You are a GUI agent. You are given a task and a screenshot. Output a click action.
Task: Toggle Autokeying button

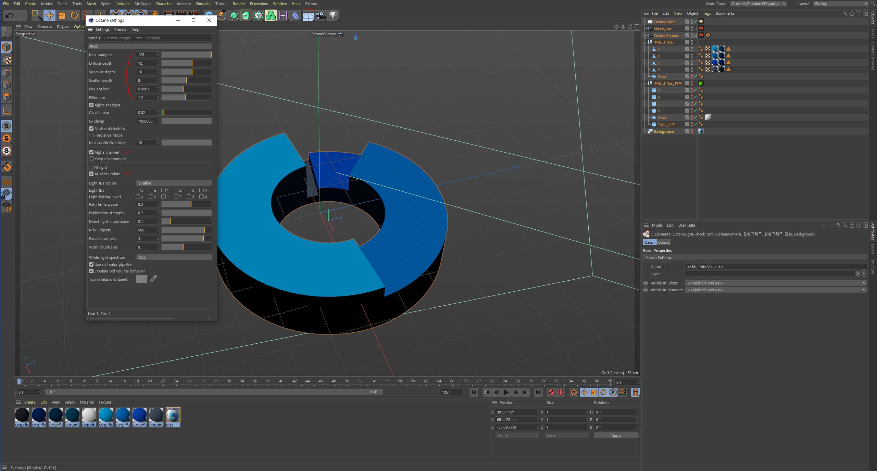[x=561, y=392]
